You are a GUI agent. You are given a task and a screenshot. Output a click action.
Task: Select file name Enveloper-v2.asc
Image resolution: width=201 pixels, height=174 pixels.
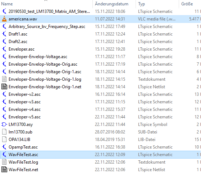click(24, 95)
